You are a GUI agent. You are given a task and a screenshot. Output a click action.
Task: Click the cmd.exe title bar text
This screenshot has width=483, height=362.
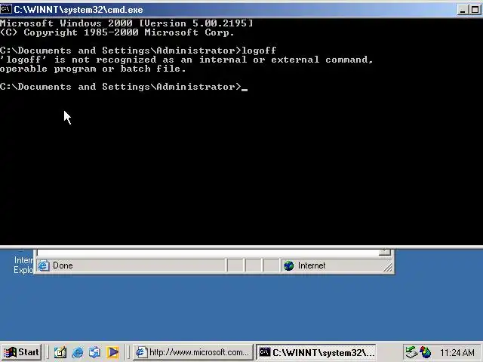(x=78, y=10)
